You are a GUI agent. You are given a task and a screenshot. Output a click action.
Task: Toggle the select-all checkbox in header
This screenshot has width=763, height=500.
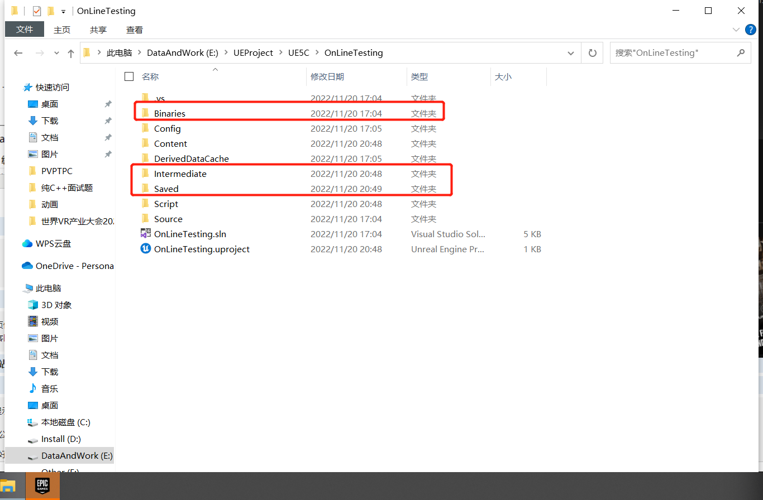130,76
